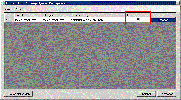Click the Löschen button in the row
The width and height of the screenshot is (181, 100).
click(x=163, y=20)
